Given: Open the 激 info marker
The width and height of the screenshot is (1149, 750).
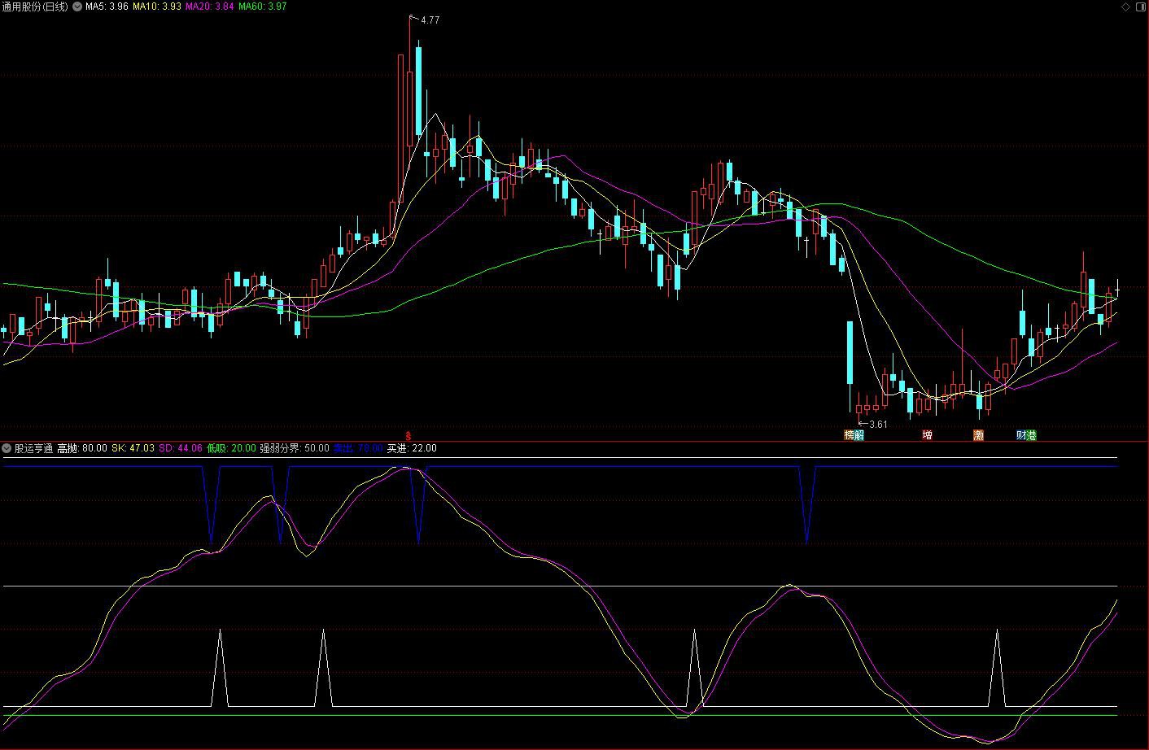Looking at the screenshot, I should pyautogui.click(x=978, y=436).
